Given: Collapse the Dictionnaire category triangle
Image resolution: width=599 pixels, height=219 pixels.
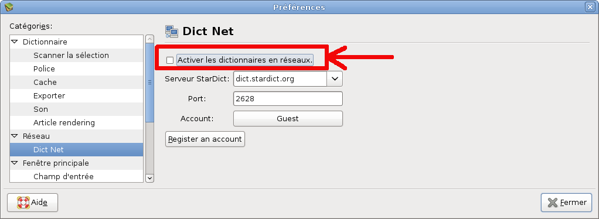Looking at the screenshot, I should click(15, 42).
